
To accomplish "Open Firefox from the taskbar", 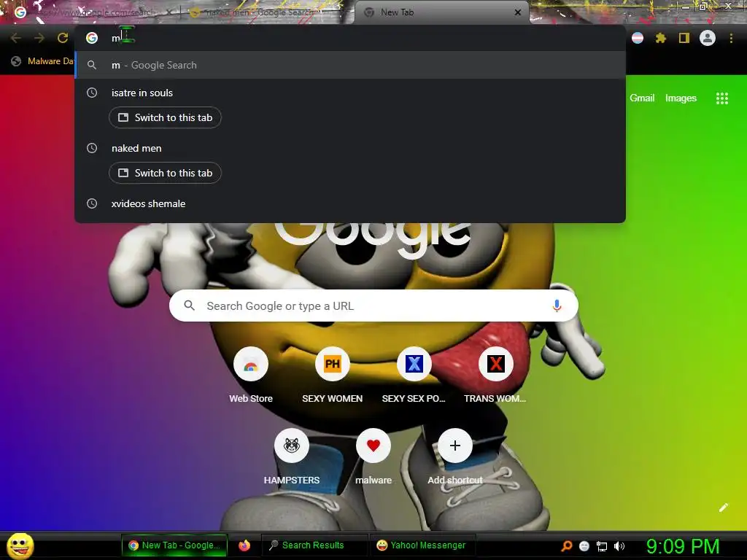I will pos(244,545).
